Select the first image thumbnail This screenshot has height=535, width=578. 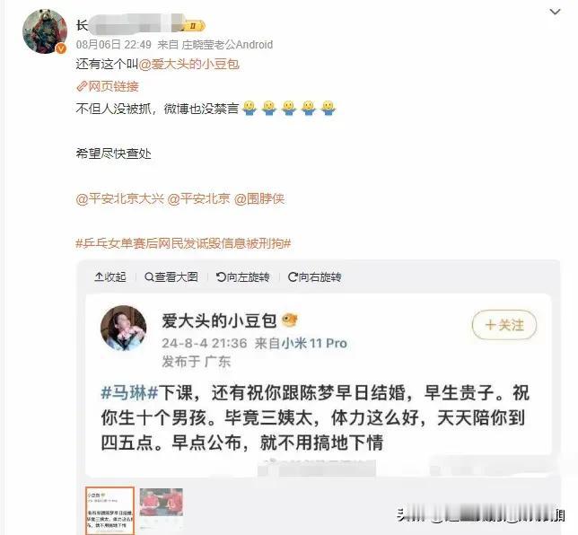pos(109,511)
